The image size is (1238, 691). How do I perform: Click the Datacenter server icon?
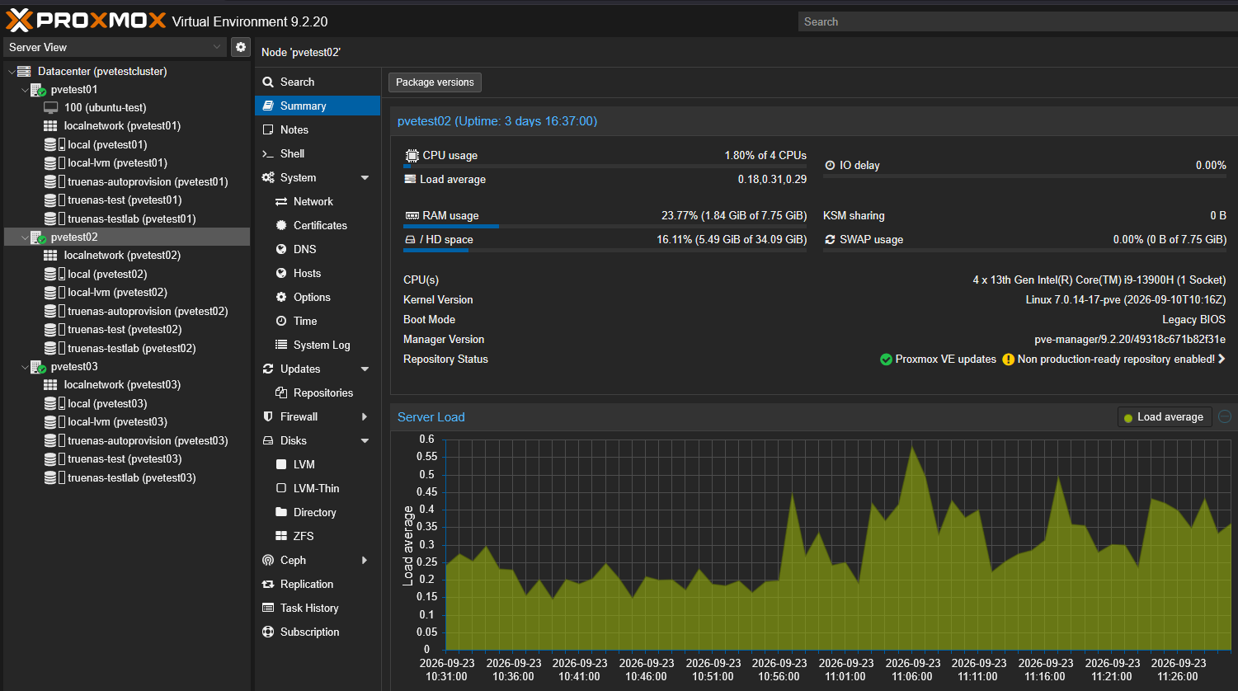pos(24,72)
